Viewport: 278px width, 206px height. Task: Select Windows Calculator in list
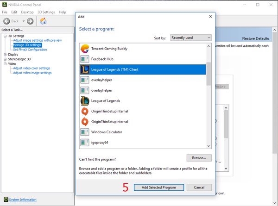point(143,132)
